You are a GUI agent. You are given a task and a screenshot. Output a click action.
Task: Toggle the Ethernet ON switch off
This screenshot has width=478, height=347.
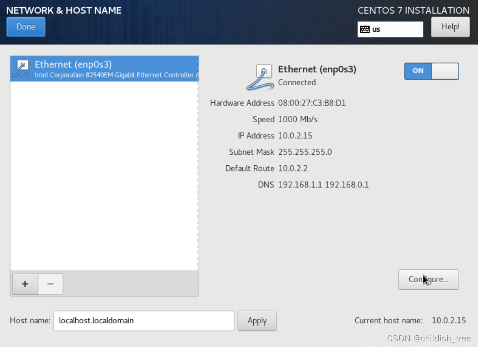[x=432, y=71]
